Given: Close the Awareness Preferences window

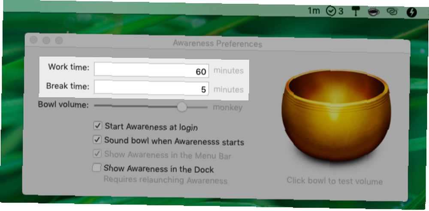Looking at the screenshot, I should pos(33,40).
